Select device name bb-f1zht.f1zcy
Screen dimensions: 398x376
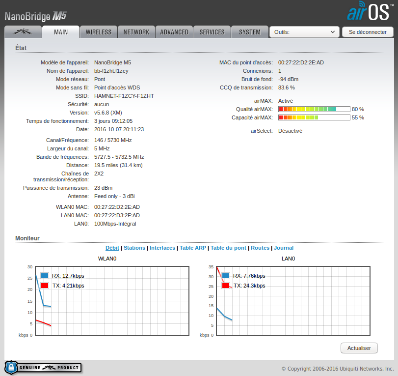[x=111, y=71]
